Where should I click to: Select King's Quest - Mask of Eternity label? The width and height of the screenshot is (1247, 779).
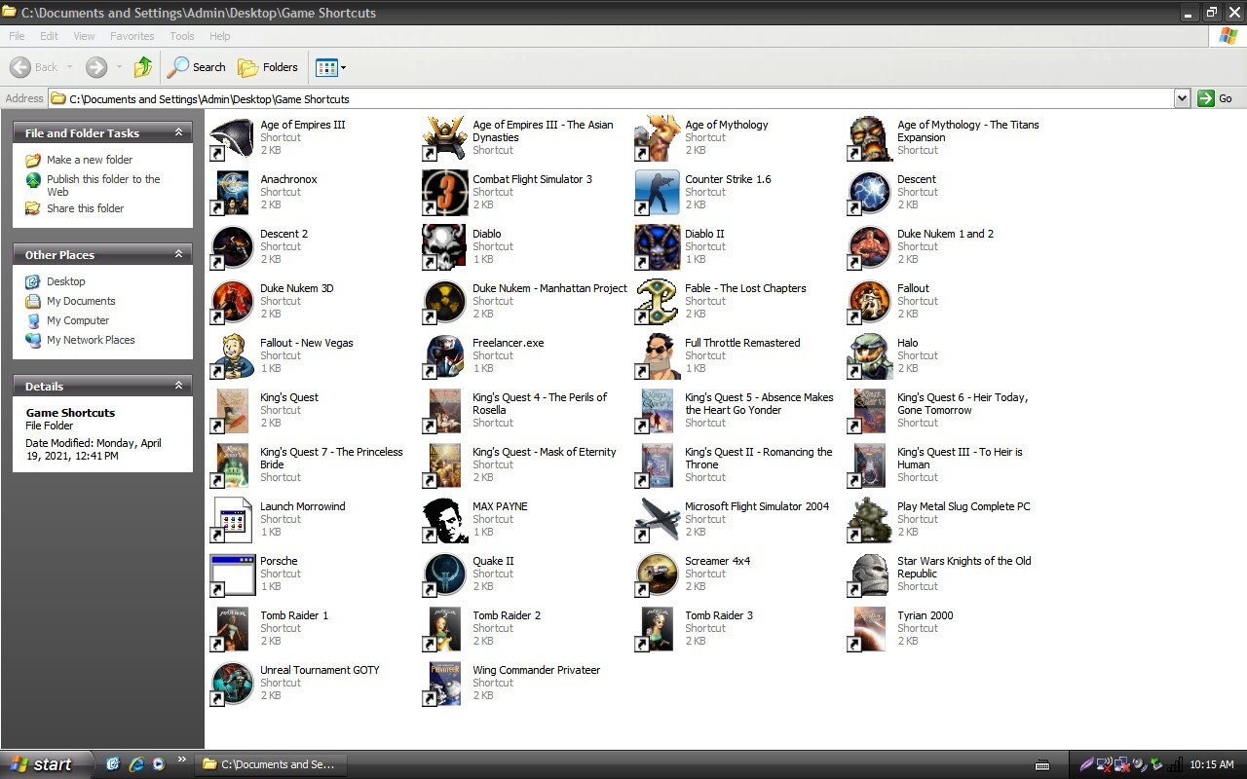point(544,452)
